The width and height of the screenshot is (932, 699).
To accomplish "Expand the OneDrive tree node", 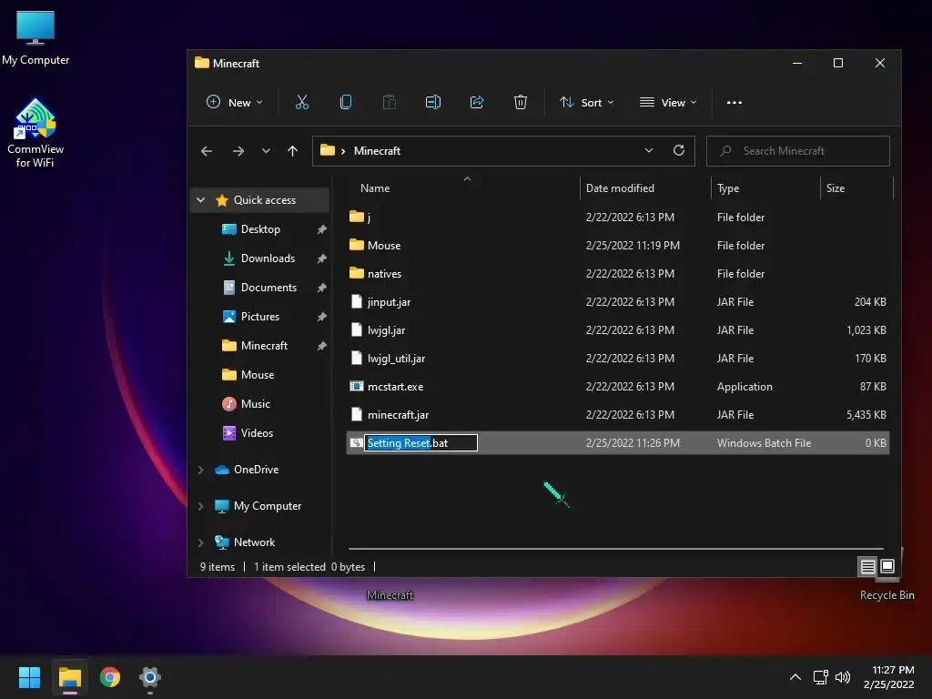I will click(201, 470).
